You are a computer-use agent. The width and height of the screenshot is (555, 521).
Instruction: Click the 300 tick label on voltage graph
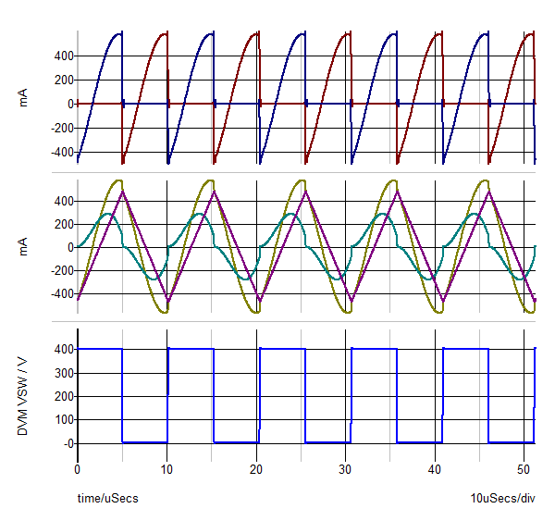63,373
